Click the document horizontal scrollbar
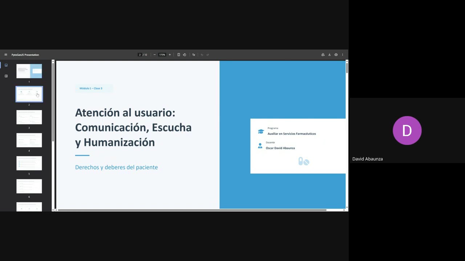 tap(192, 210)
